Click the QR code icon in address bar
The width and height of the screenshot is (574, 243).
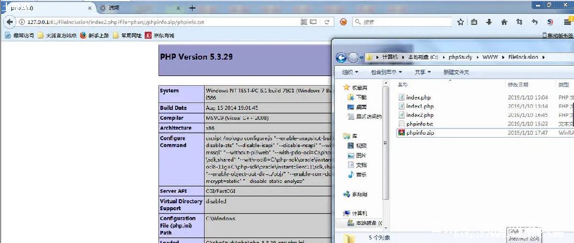[304, 22]
